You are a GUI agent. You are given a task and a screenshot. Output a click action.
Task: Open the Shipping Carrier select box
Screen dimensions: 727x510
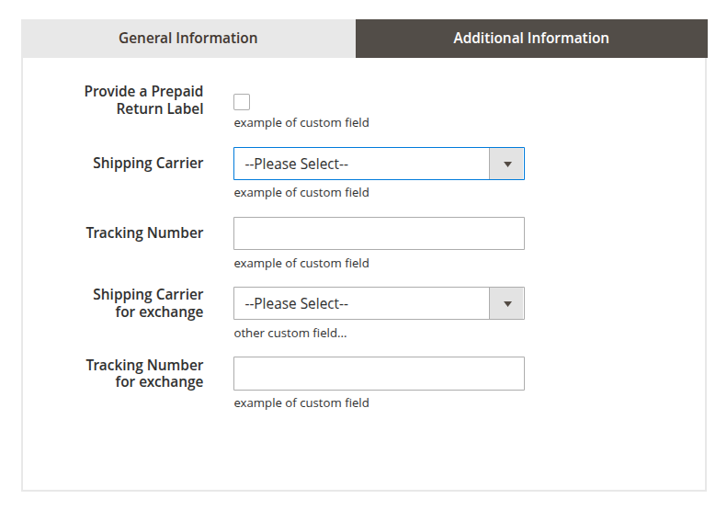click(362, 164)
